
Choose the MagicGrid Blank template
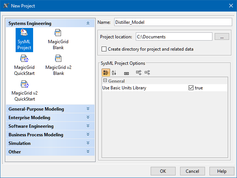point(58,39)
